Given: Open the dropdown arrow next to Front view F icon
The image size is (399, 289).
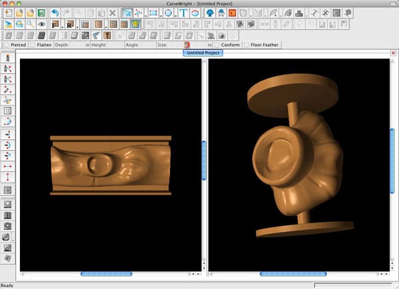Looking at the screenshot, I should tap(63, 27).
